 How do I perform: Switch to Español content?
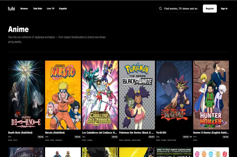[63, 9]
